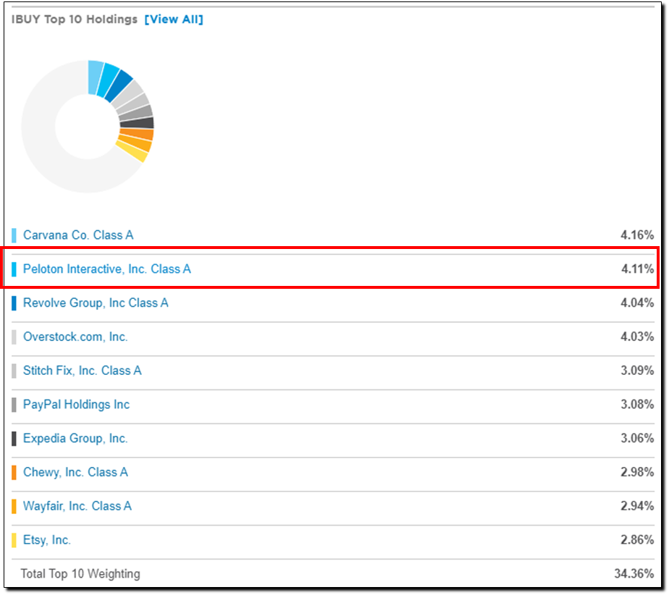This screenshot has height=595, width=669.
Task: Click the yellow Etsy legend swatch
Action: 14,540
